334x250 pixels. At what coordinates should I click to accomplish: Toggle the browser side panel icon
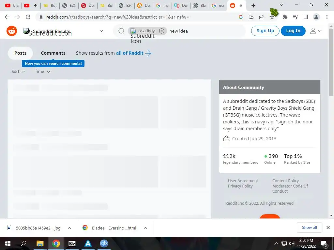[306, 17]
